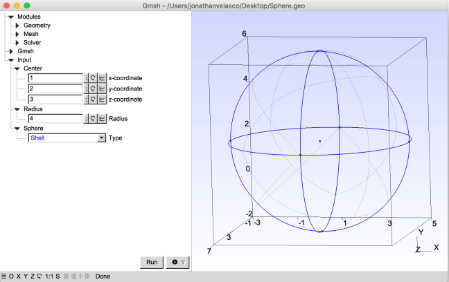Set view to Z axis in status bar

(32, 276)
